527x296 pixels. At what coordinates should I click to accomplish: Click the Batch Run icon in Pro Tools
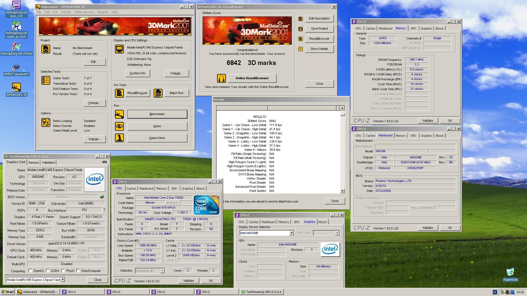[158, 93]
